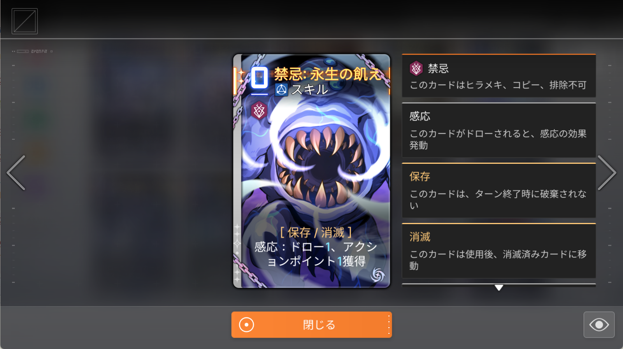
Task: Click the forbidden emblem on the card art
Action: point(259,110)
